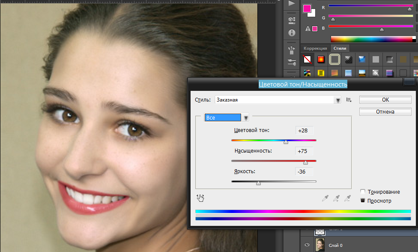Switch to the Коррекция tab
Screen dimensions: 418x252
(x=315, y=48)
